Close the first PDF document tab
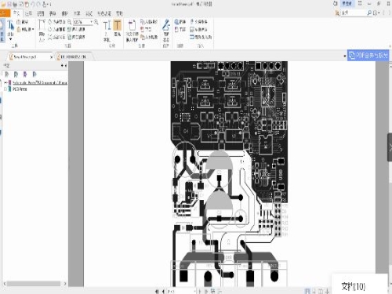Image resolution: width=392 pixels, height=294 pixels. click(x=51, y=56)
